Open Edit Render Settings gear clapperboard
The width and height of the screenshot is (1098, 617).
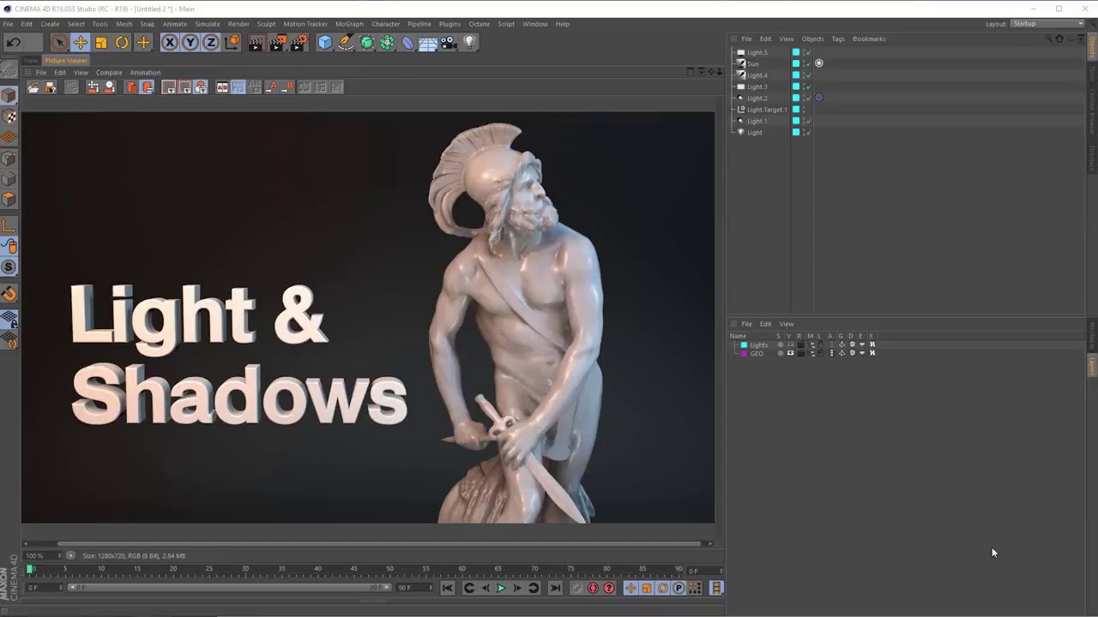299,42
